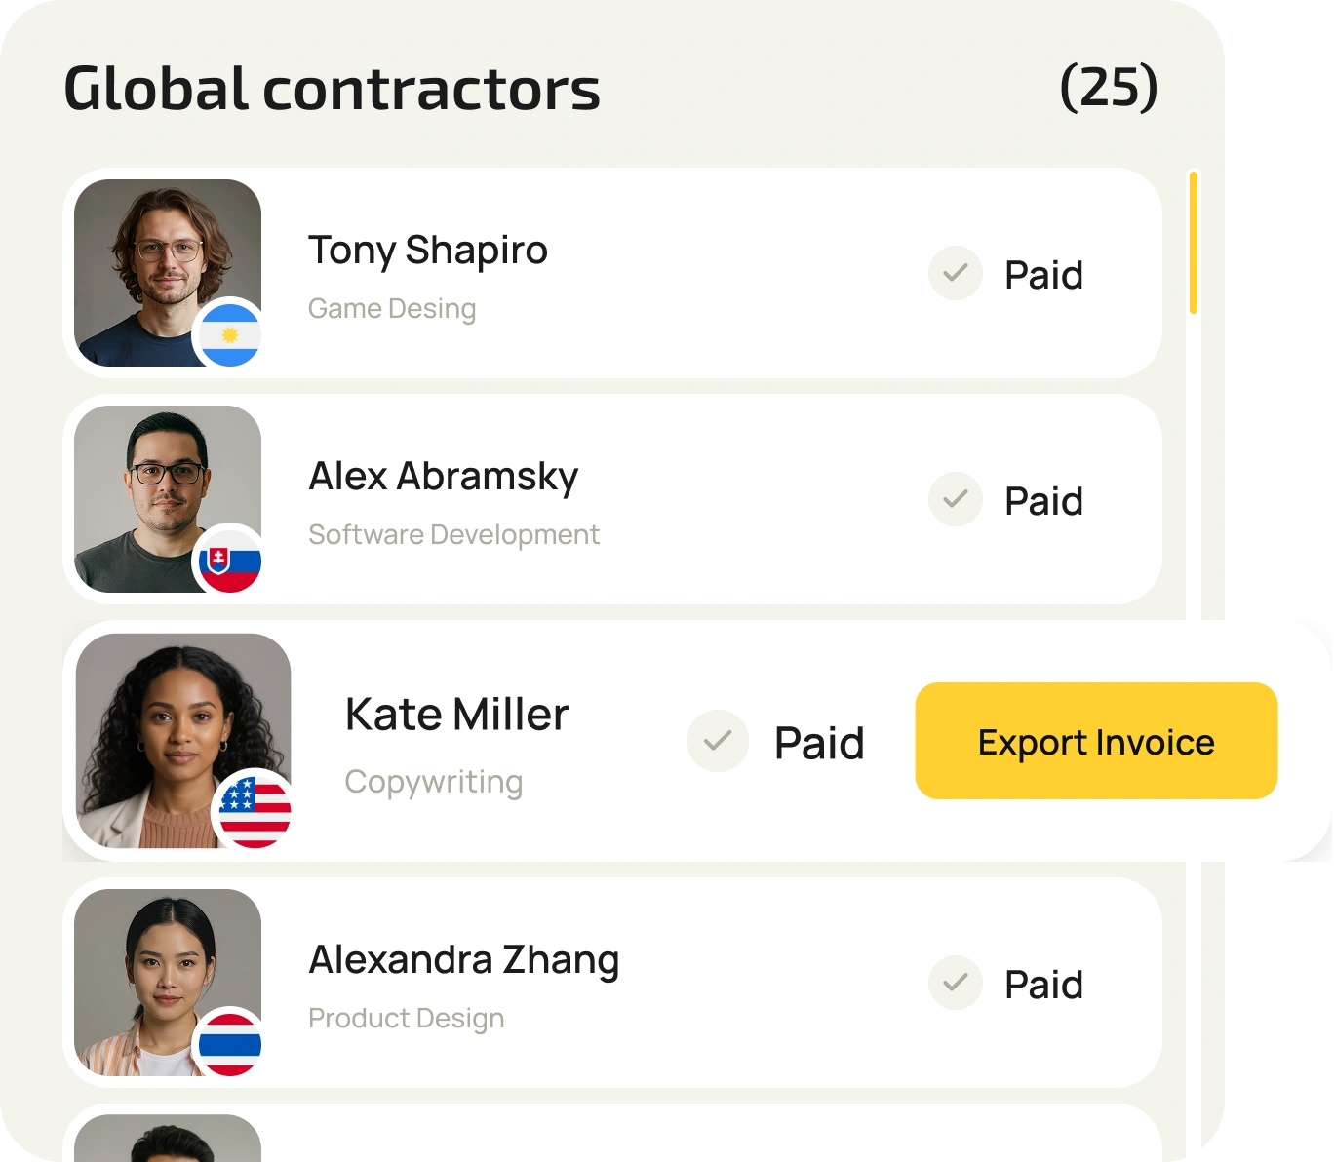Click the Export Invoice button

point(1096,742)
